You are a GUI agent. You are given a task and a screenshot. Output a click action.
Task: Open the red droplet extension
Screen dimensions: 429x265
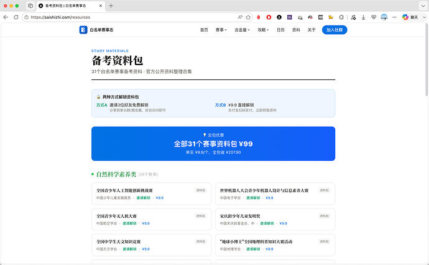tap(258, 17)
